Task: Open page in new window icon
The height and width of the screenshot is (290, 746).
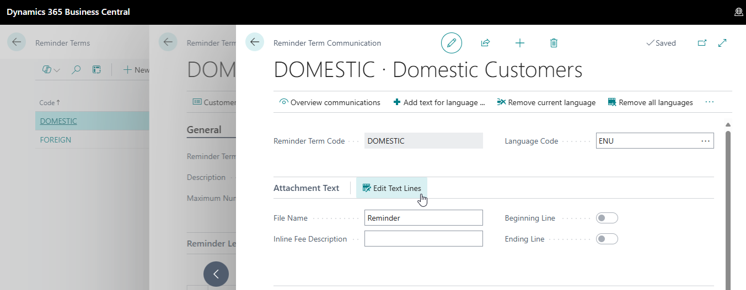Action: [x=702, y=43]
